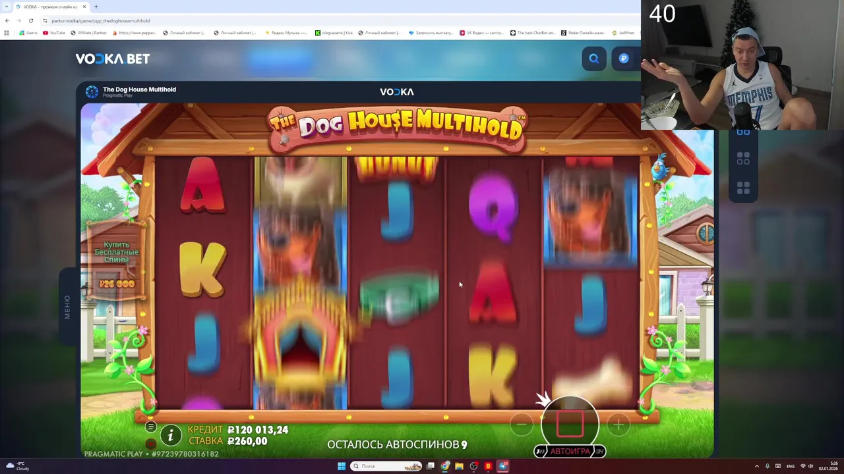Screen dimensions: 844x474
Task: Open the clock and date panel
Action: (x=828, y=466)
